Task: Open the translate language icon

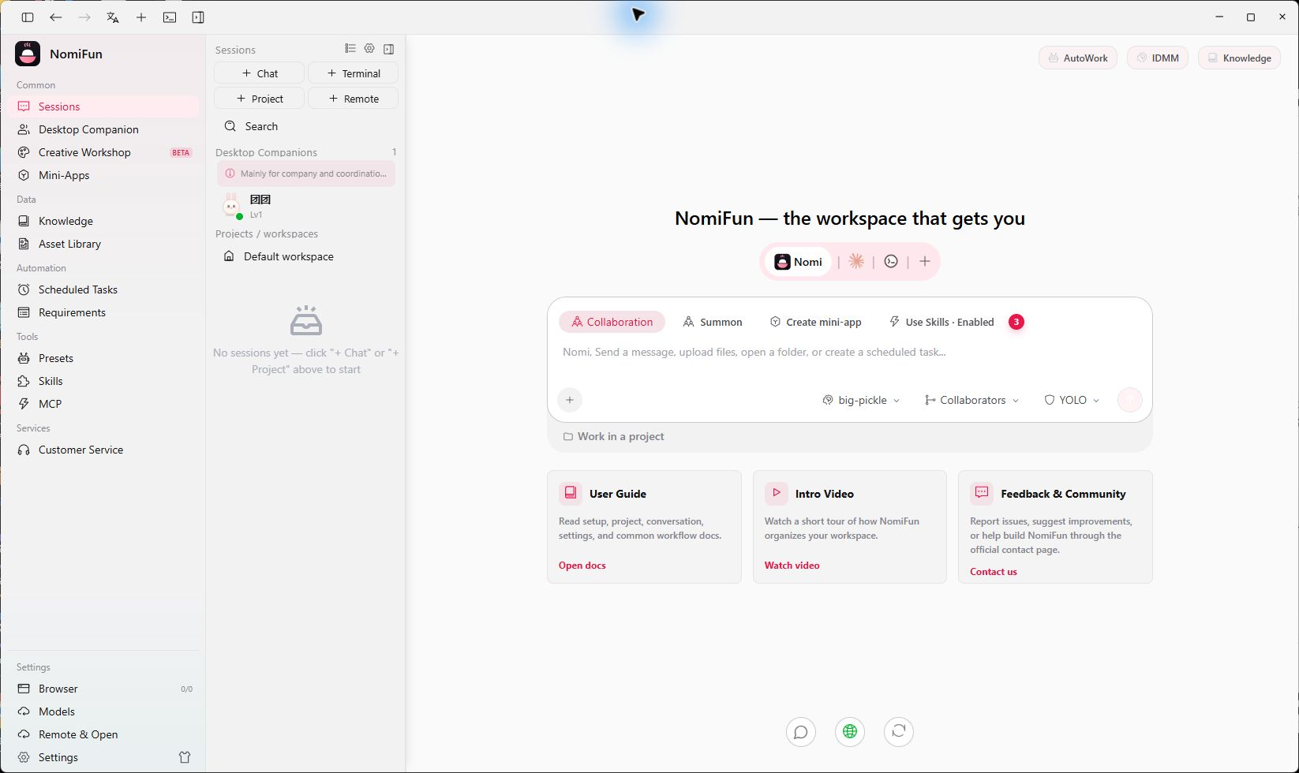Action: click(113, 17)
